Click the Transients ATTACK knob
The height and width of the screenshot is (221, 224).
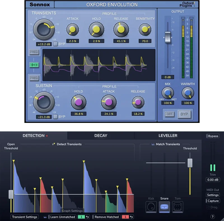coord(73,30)
